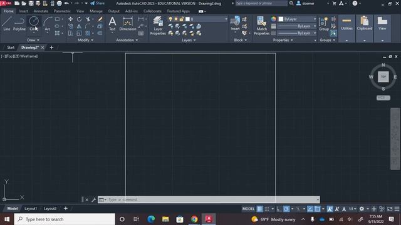Choose the Ellipse draw tool
The height and width of the screenshot is (225, 401).
[x=57, y=26]
